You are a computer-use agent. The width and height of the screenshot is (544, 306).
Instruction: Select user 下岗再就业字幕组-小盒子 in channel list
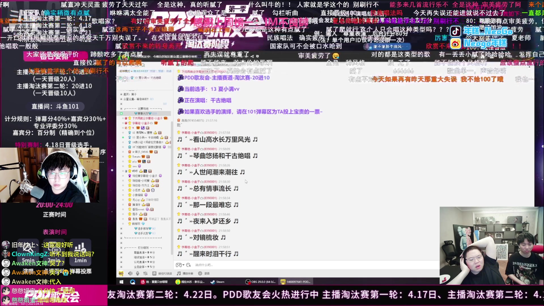[147, 118]
